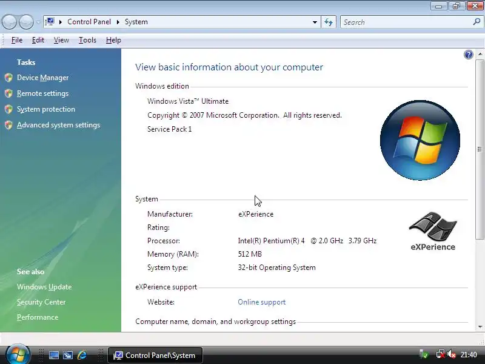
Task: Click shield icon beside Remote settings
Action: pyautogui.click(x=8, y=93)
